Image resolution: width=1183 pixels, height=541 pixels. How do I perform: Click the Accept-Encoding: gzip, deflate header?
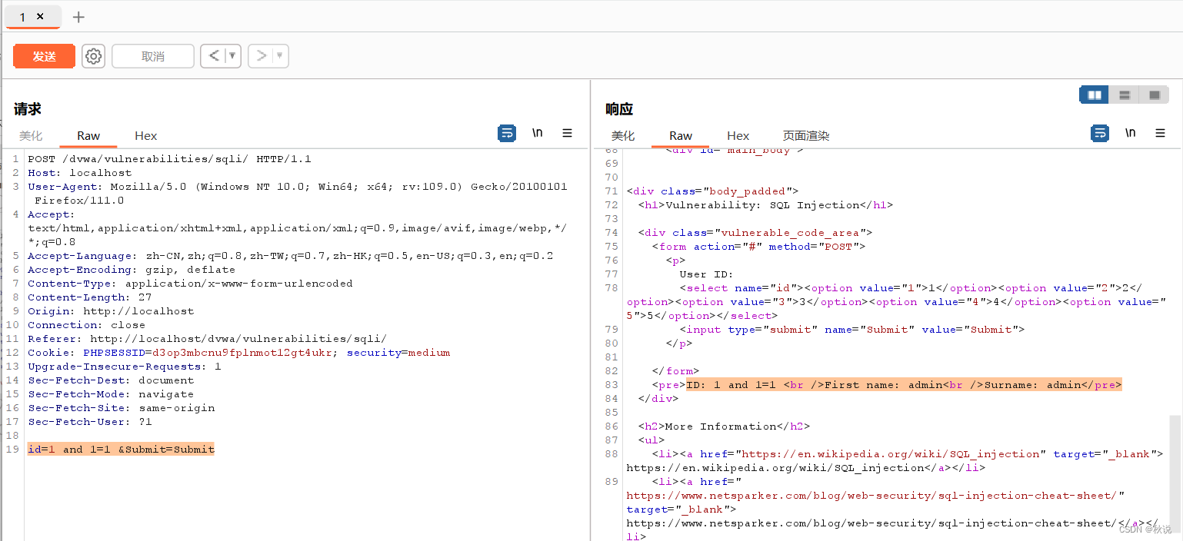click(132, 270)
